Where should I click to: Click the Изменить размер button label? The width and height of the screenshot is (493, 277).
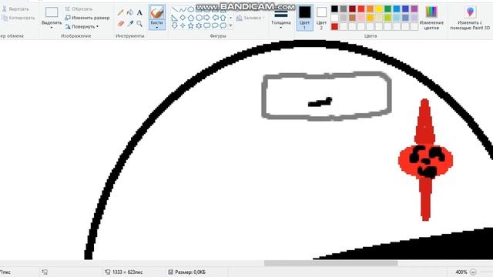[91, 18]
